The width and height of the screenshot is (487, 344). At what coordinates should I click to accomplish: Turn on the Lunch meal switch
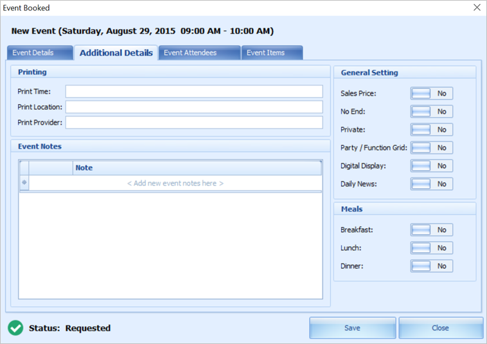[x=431, y=248]
